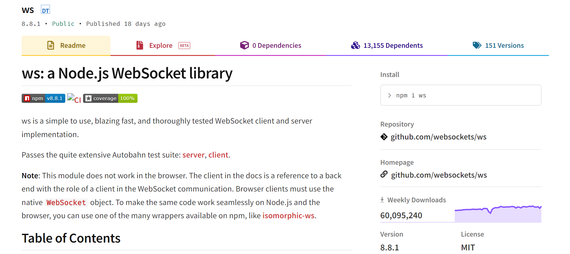Click the Dependents stacked cubes icon
Screen dimensions: 570x254
[x=355, y=45]
